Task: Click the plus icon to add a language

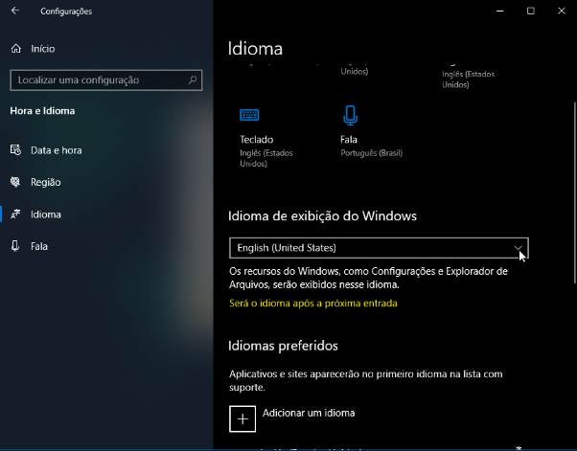Action: 242,418
